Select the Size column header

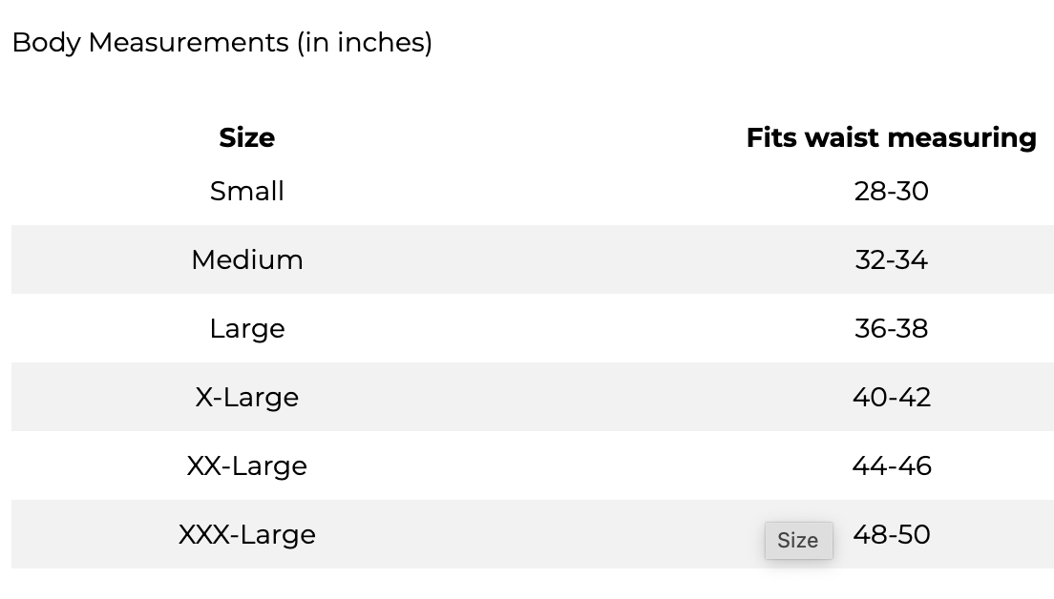click(246, 137)
